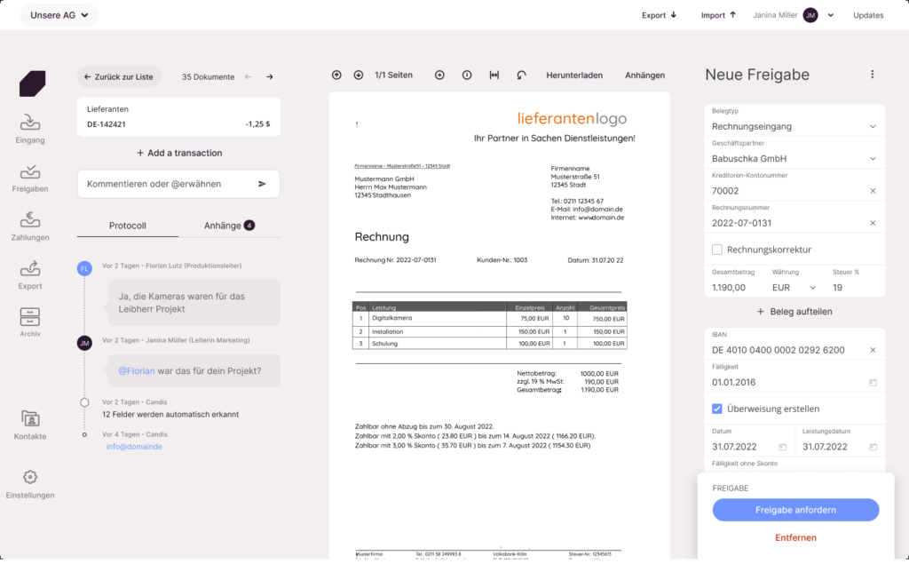
Task: Enable the Rechnungskorrektur checkbox
Action: [x=717, y=250]
